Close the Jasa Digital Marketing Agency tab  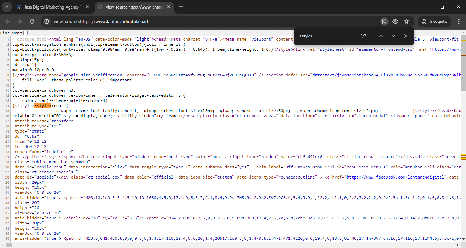88,7
